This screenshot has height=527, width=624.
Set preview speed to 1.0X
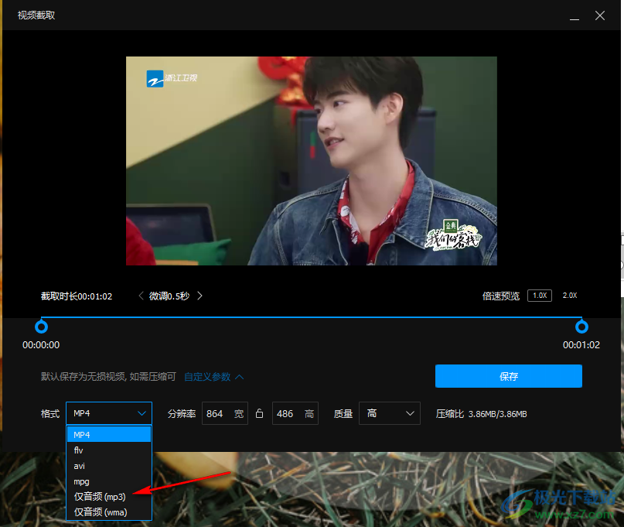540,296
